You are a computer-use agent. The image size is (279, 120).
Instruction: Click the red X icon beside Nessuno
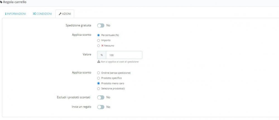click(102, 46)
